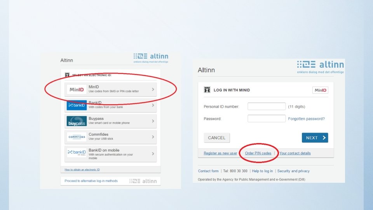
Task: Open the 'Security and privacy' link
Action: tap(293, 171)
